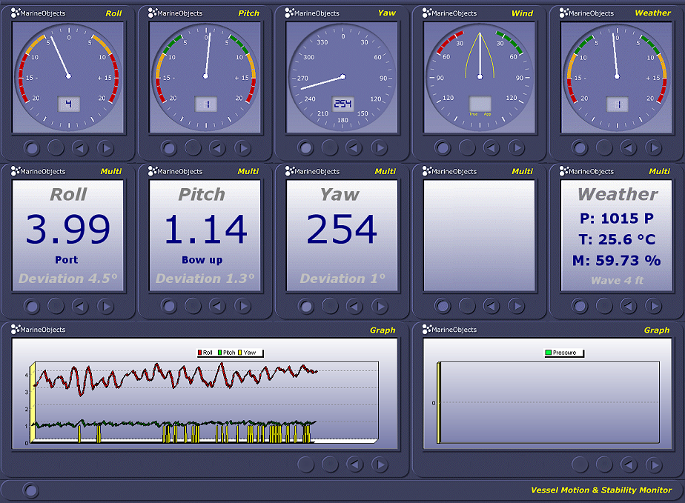Image resolution: width=685 pixels, height=503 pixels.
Task: Toggle the lit round button under the Weather gauge
Action: click(580, 148)
